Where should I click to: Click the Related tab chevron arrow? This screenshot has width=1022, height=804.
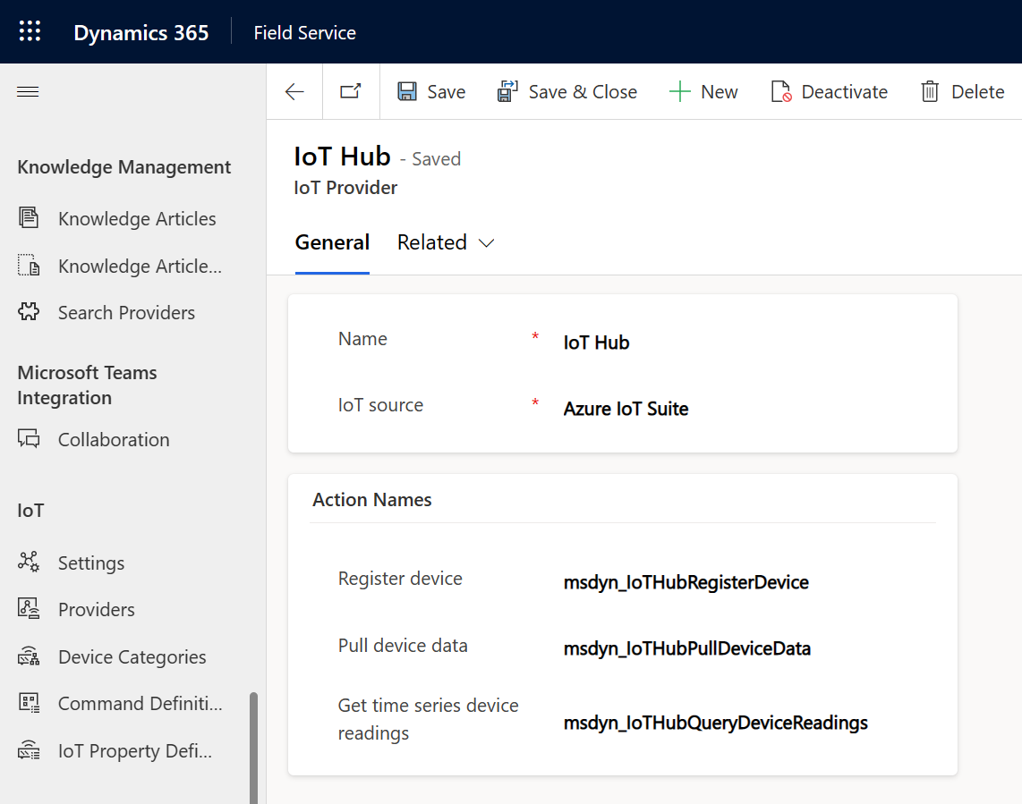[x=486, y=243]
